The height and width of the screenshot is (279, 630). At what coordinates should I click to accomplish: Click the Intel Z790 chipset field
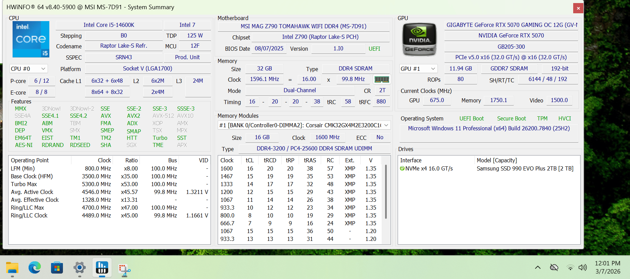tap(320, 37)
